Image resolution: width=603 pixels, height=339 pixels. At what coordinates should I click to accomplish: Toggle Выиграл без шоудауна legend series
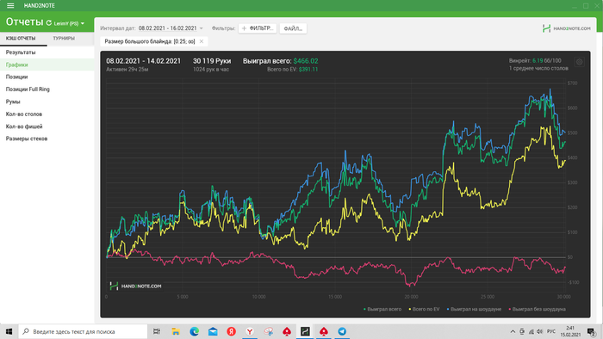tap(537, 309)
